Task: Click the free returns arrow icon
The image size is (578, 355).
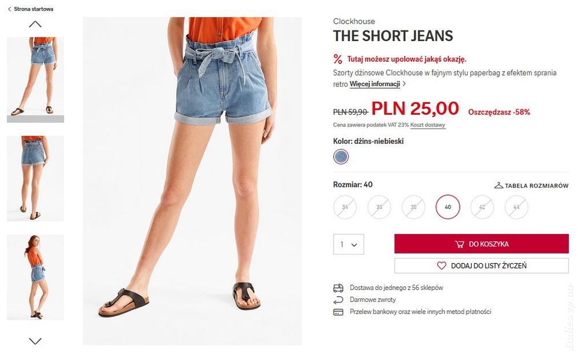Action: 338,300
